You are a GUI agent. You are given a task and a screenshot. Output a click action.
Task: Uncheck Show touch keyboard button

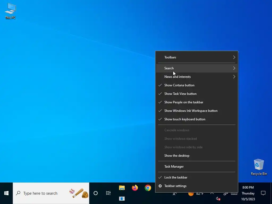197,119
